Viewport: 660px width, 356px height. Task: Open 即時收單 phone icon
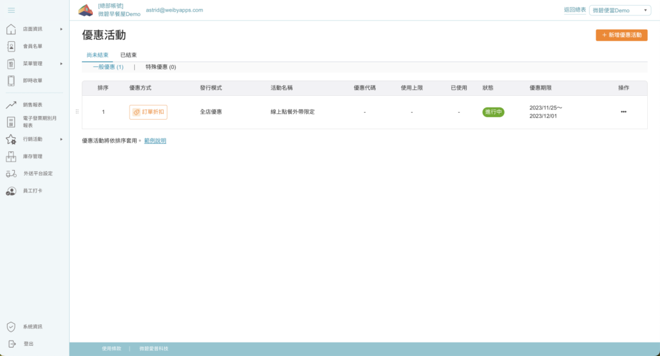tap(11, 80)
